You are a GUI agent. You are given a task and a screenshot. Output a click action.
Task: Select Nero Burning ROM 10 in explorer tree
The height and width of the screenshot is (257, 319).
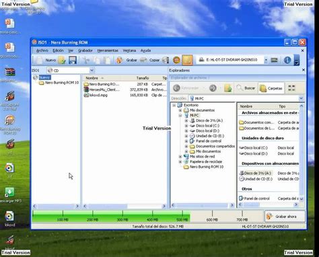coord(207,167)
